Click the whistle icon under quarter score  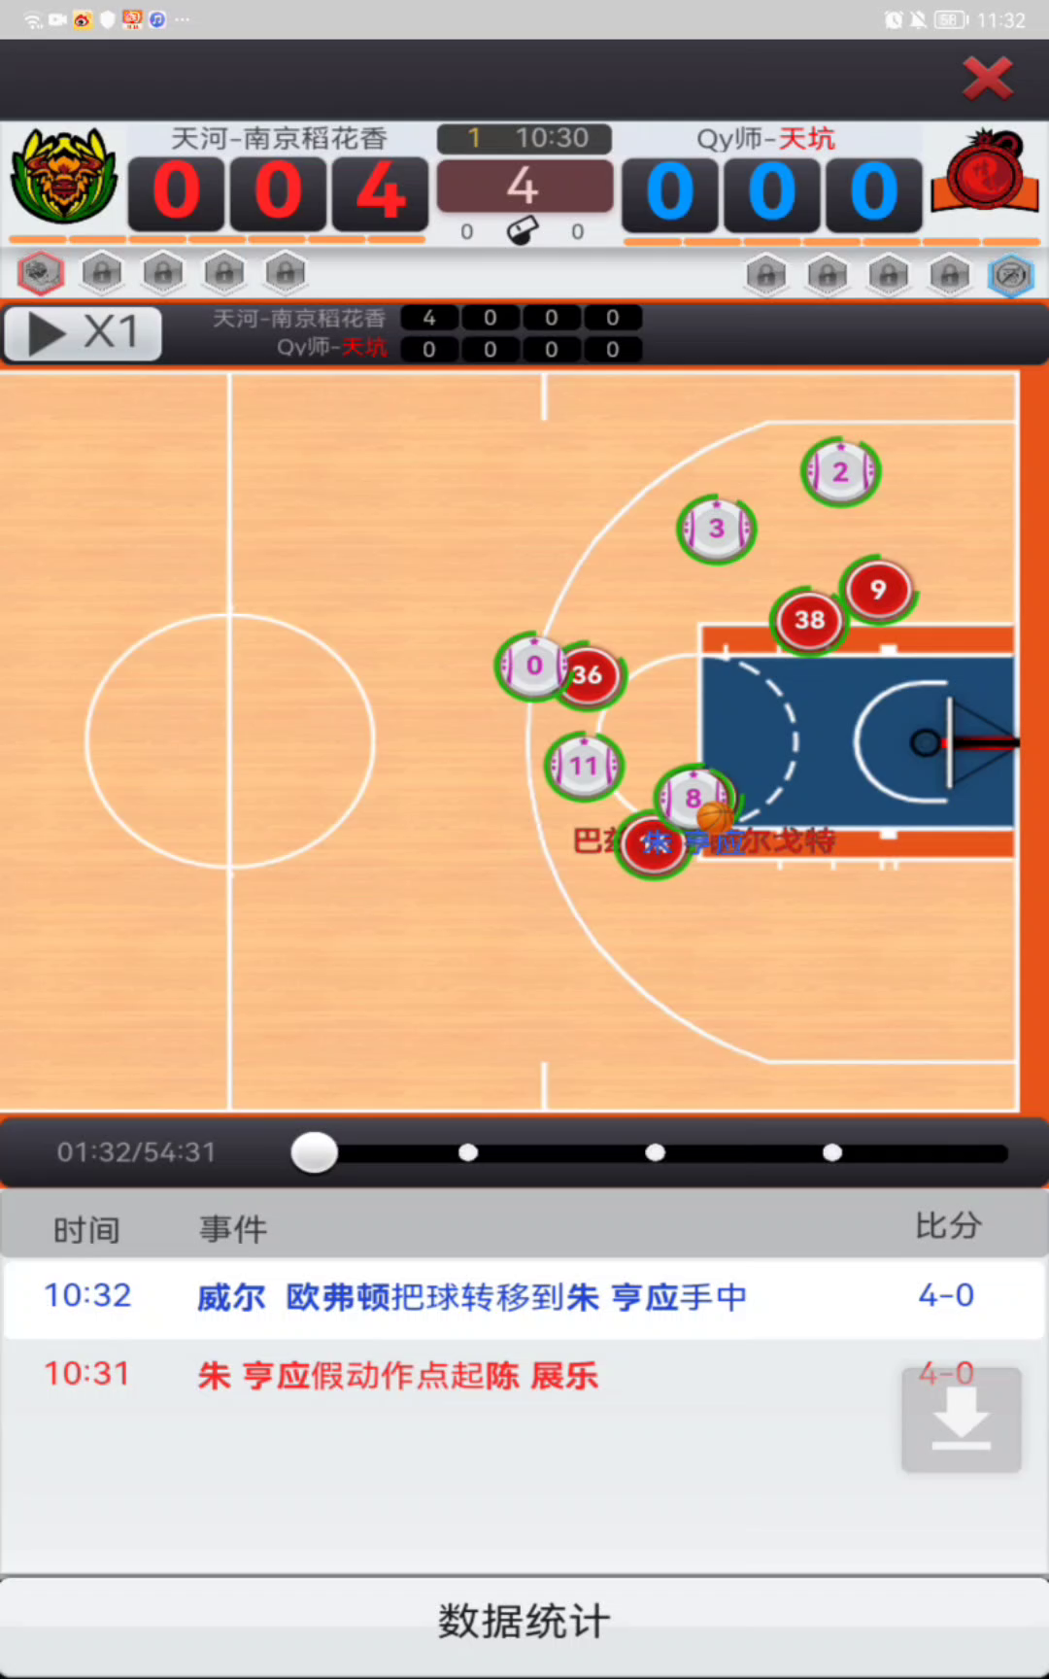coord(523,231)
